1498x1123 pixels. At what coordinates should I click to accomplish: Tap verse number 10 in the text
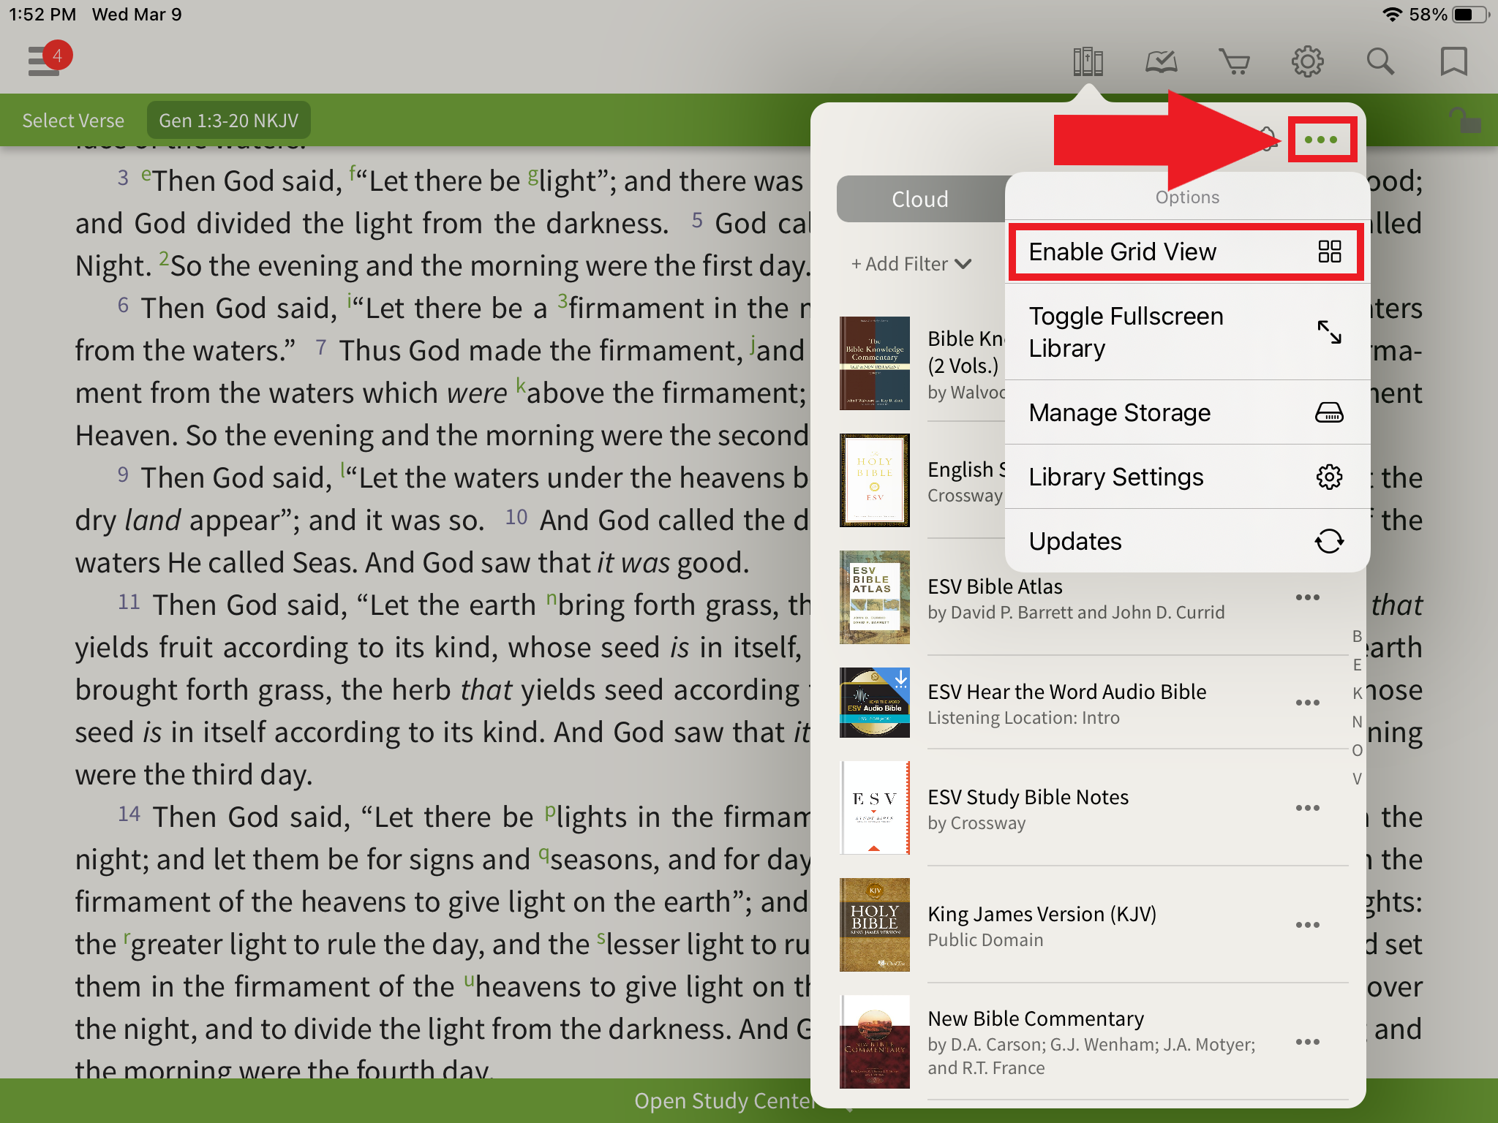[516, 517]
